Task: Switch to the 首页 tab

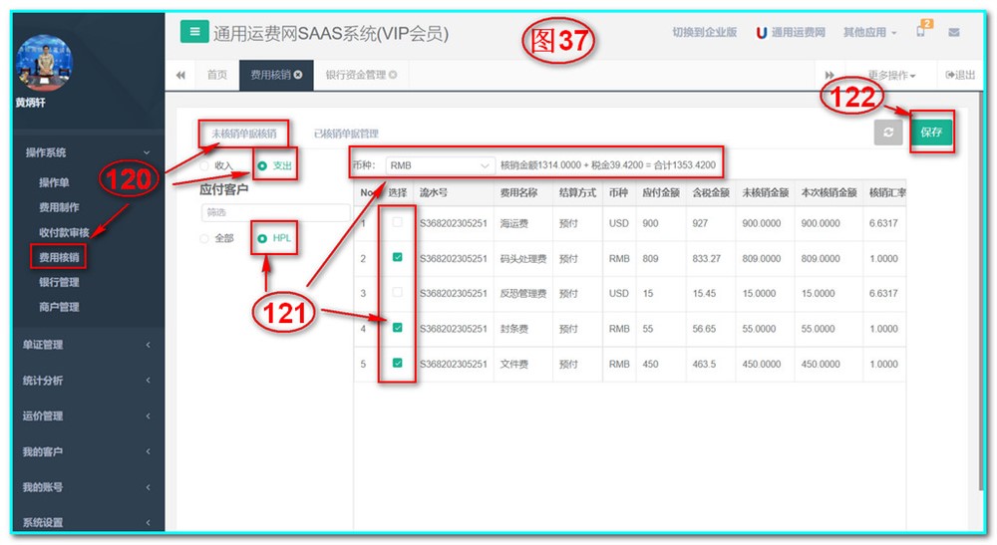Action: [x=216, y=75]
